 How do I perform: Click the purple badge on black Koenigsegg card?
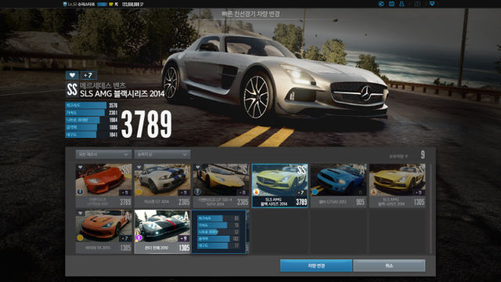coord(139,237)
